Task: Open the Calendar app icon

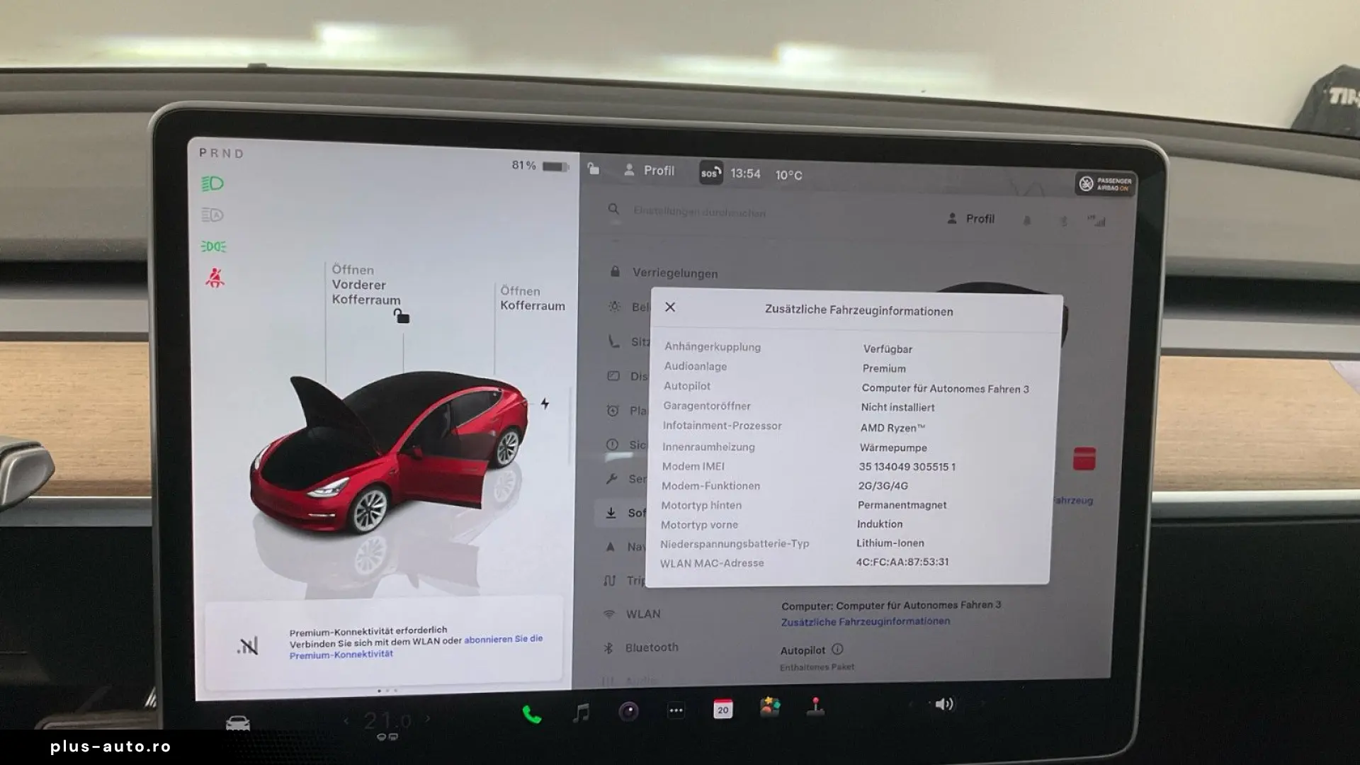Action: point(722,709)
